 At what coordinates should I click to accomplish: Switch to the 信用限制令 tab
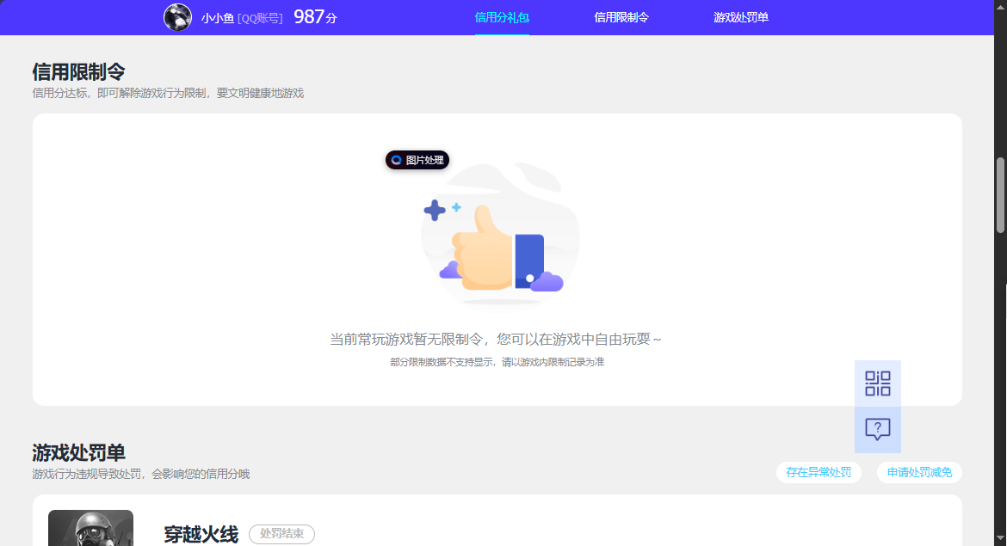coord(621,17)
